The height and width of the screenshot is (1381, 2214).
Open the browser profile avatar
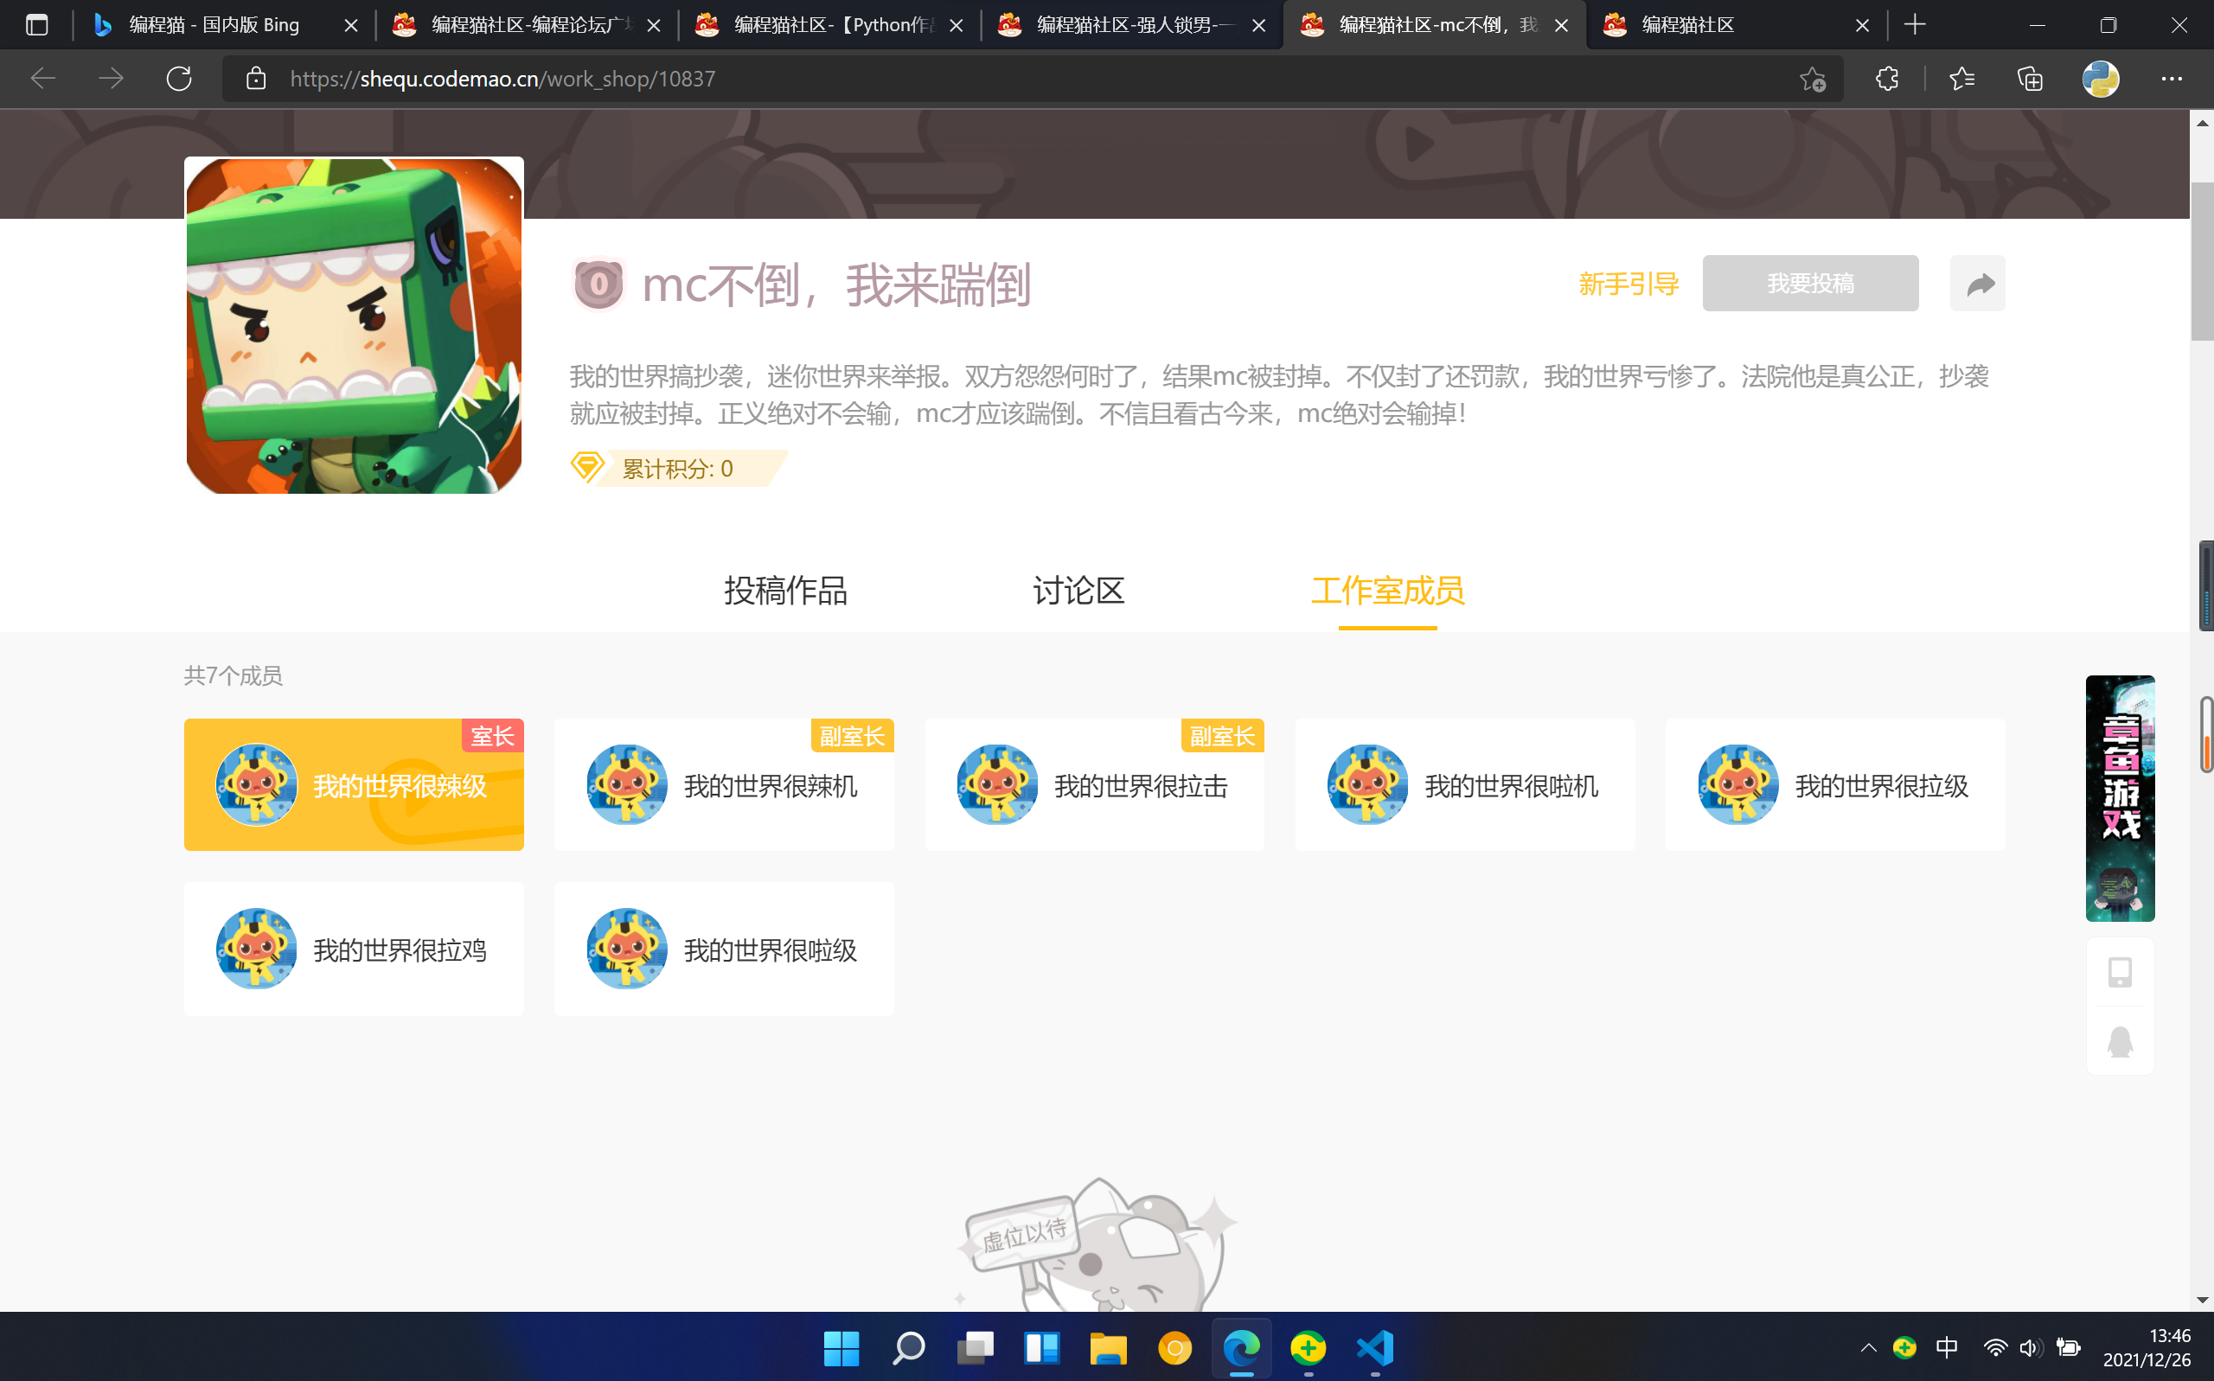coord(2100,79)
